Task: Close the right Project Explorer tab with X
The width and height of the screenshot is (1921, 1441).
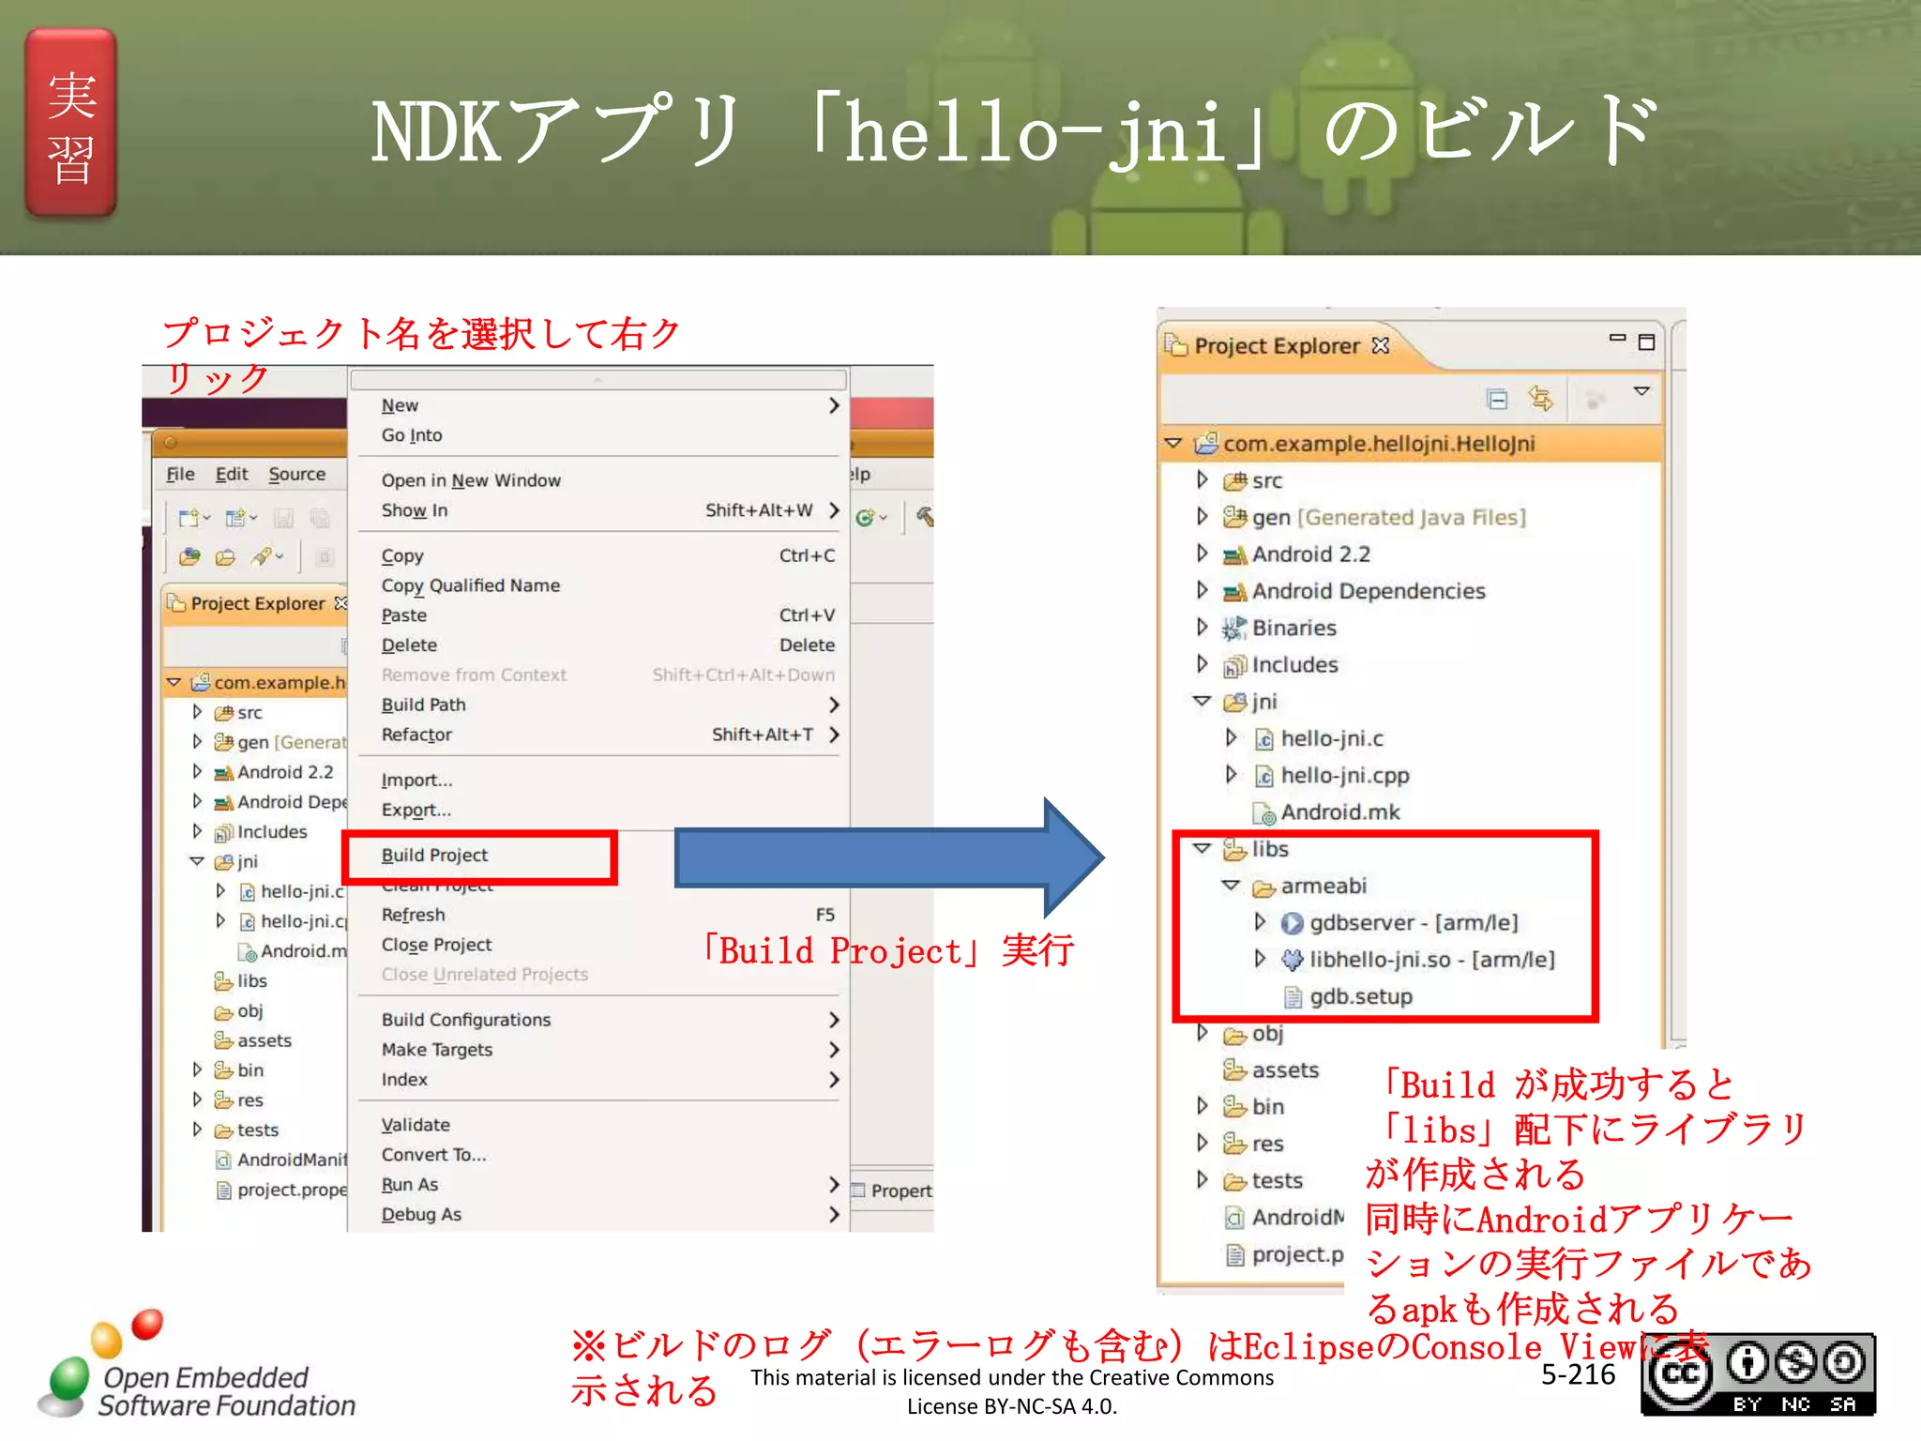Action: 1380,345
